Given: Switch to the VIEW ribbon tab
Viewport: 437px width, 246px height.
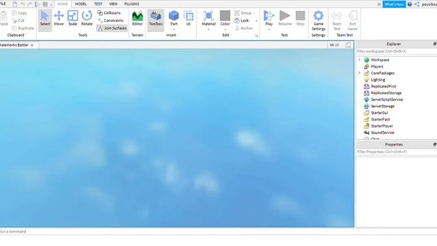Looking at the screenshot, I should click(x=113, y=4).
